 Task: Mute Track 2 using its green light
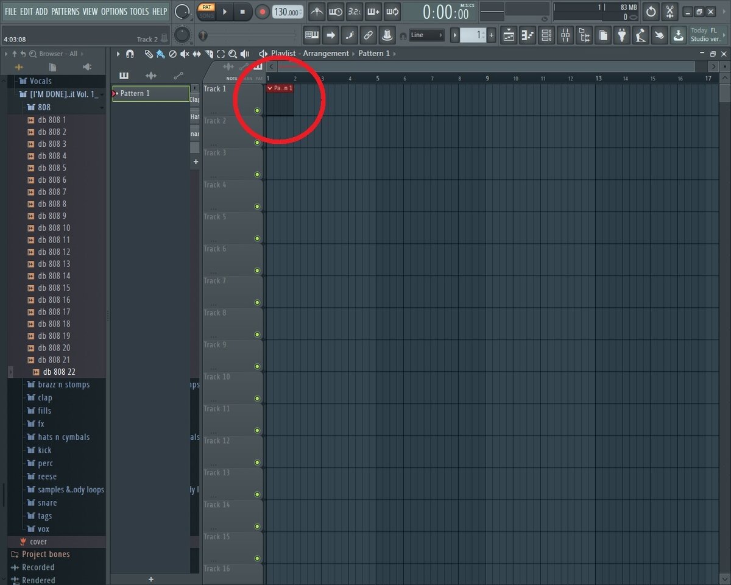click(257, 143)
